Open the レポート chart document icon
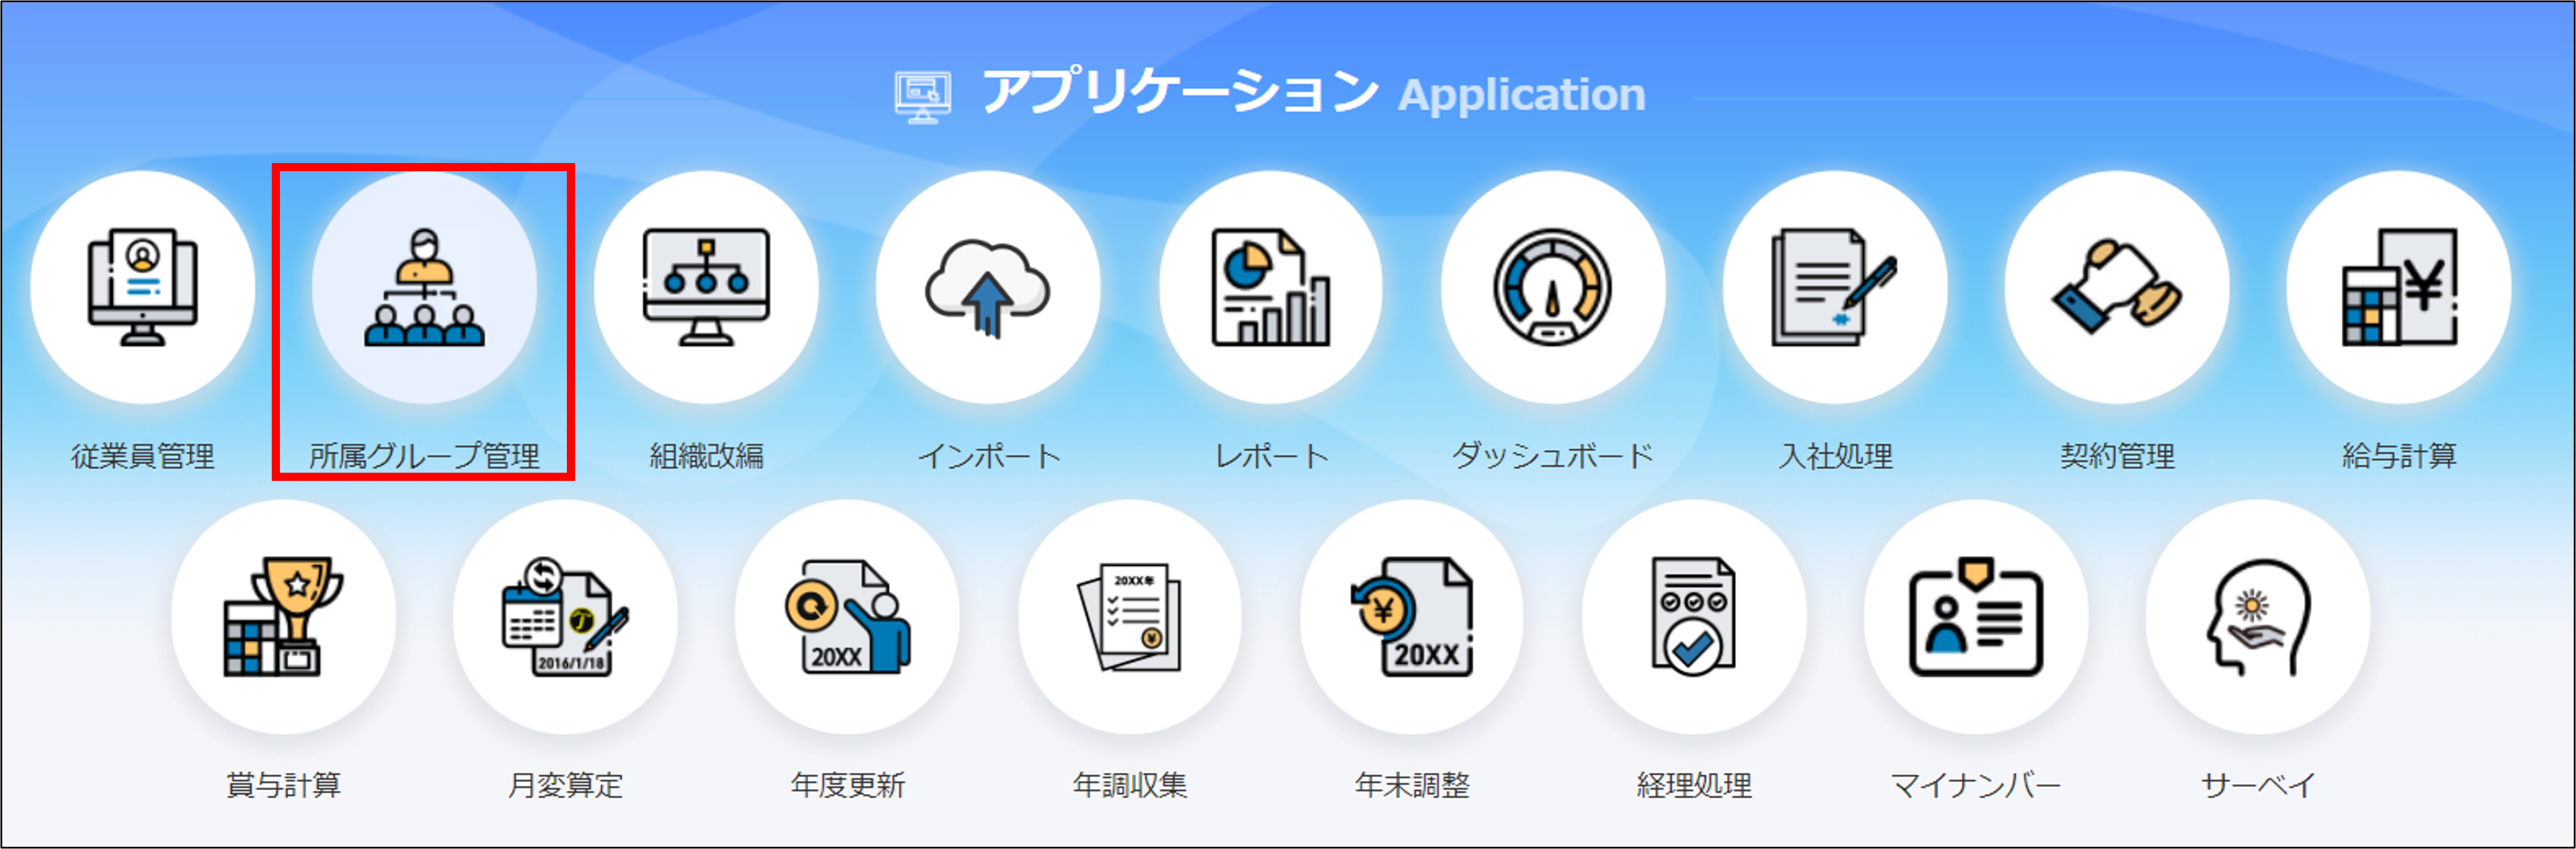Image resolution: width=2576 pixels, height=849 pixels. (x=1271, y=287)
